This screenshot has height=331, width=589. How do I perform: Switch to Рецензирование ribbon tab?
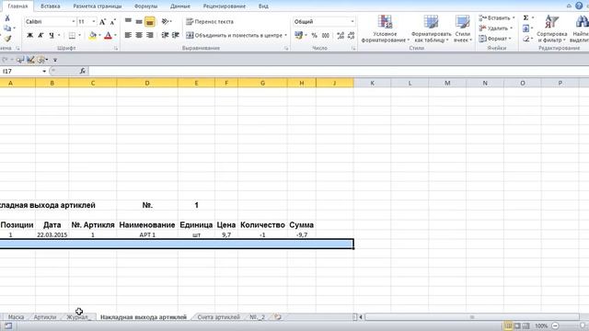[x=225, y=6]
